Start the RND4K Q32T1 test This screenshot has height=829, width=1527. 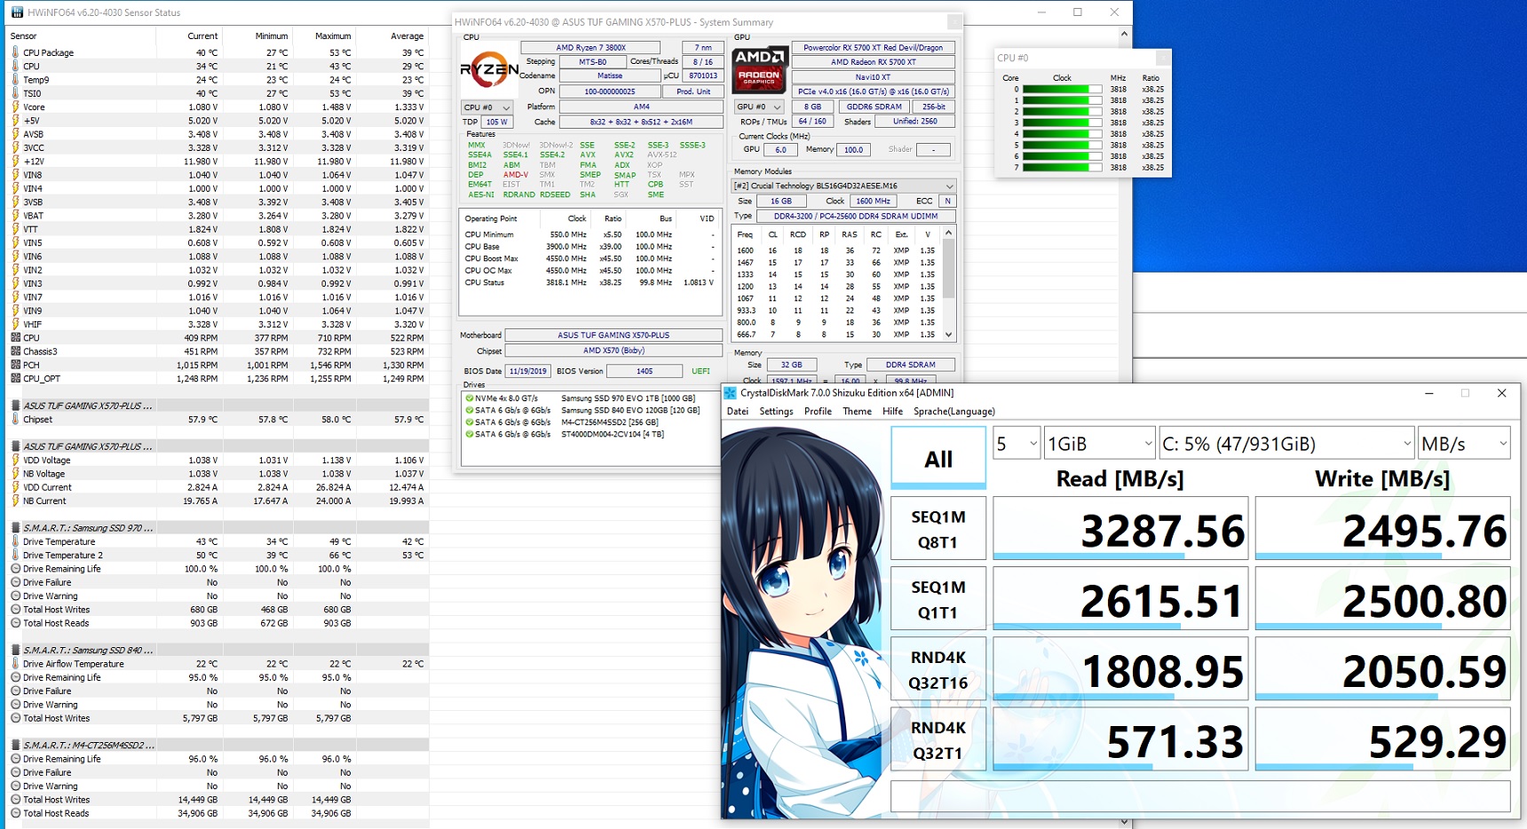pyautogui.click(x=938, y=739)
